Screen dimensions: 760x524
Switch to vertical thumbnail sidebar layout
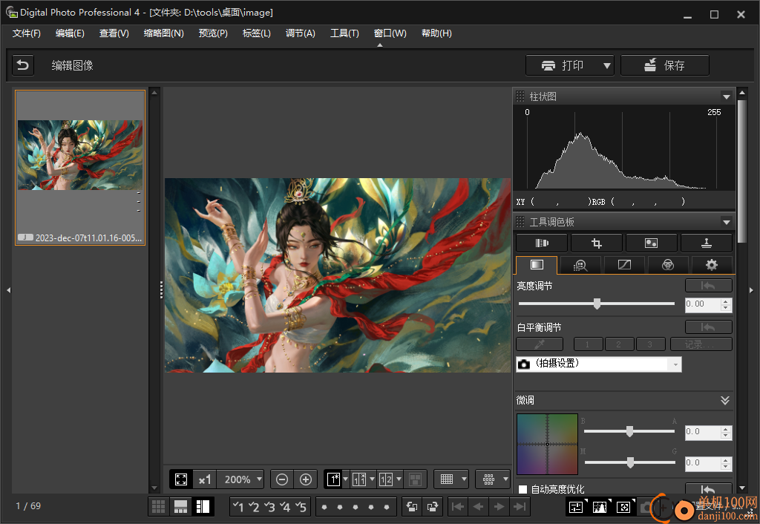(x=203, y=506)
